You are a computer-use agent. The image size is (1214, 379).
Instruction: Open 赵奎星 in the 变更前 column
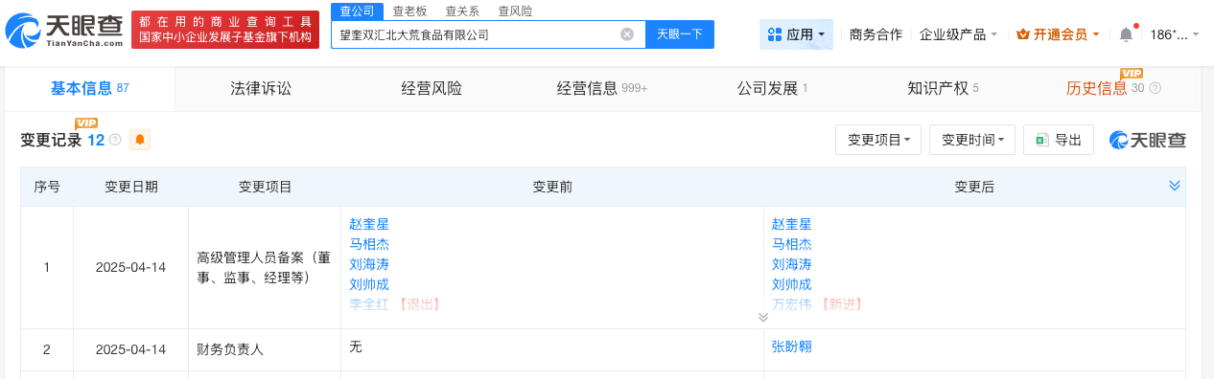369,224
